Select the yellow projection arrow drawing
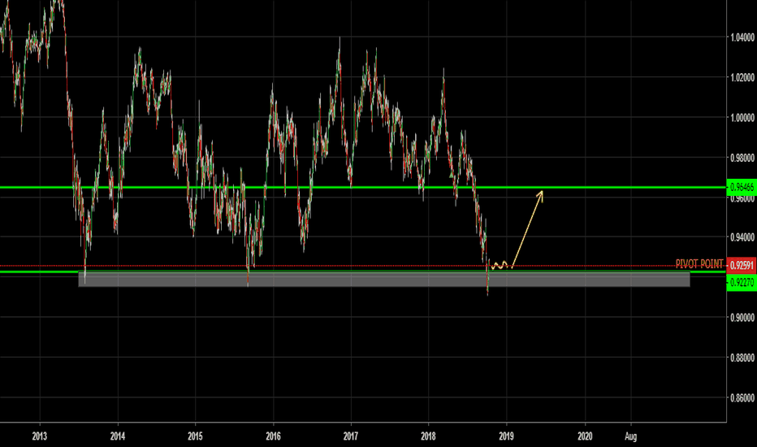The width and height of the screenshot is (757, 447). [526, 228]
